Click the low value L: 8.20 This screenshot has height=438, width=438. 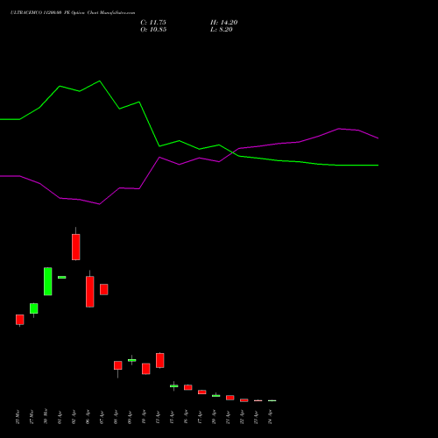222,30
